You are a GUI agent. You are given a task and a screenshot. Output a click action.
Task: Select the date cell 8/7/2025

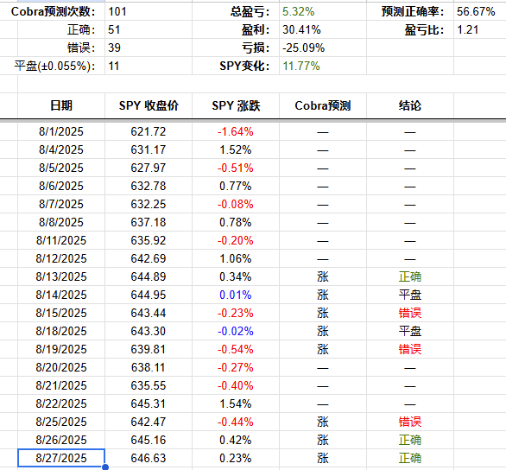[x=61, y=204]
